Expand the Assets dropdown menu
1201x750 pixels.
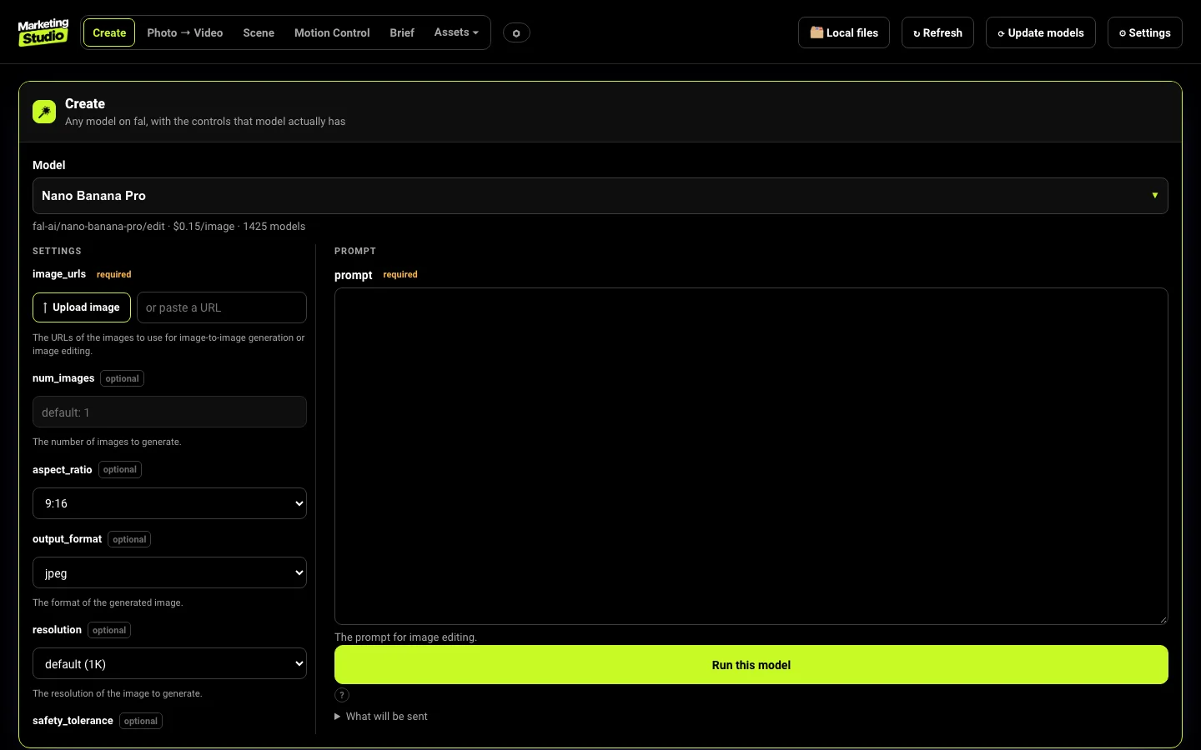[456, 32]
